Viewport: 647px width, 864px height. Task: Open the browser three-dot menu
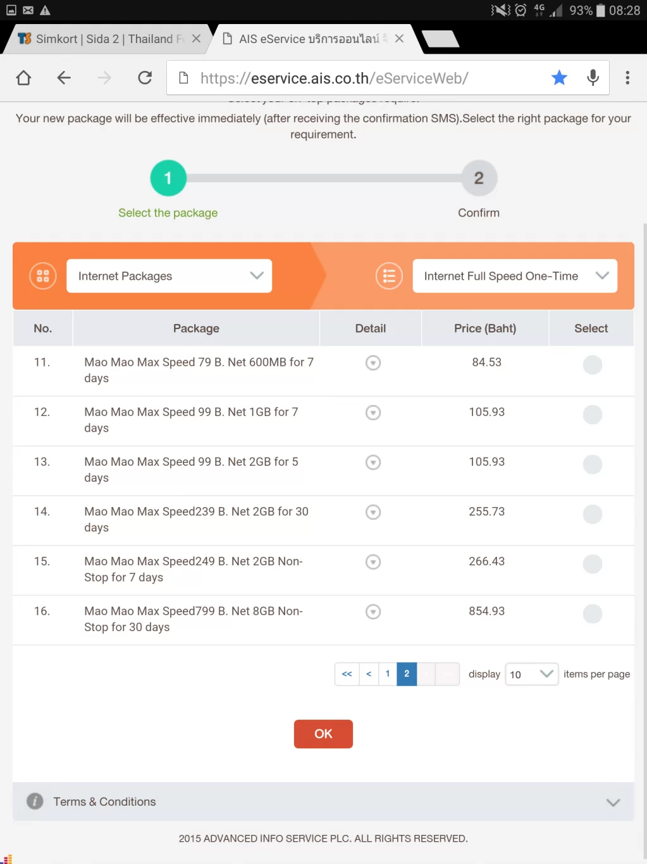(627, 78)
